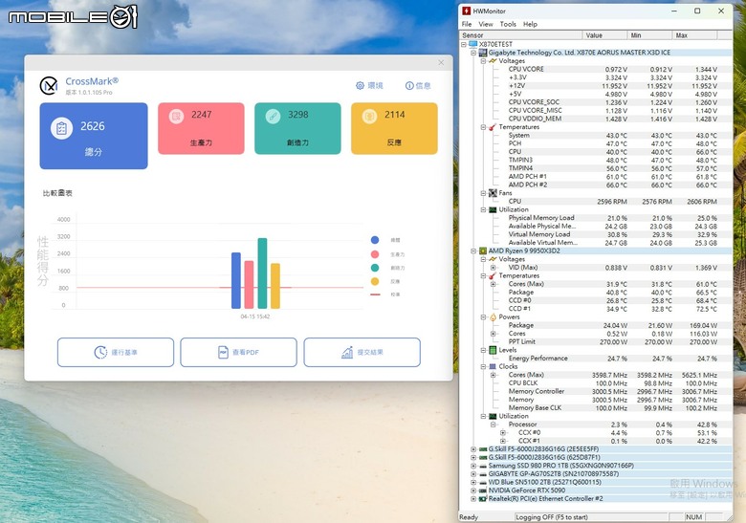Image resolution: width=746 pixels, height=523 pixels.
Task: Click the motherboard Temperatures thermometer icon
Action: [x=493, y=127]
